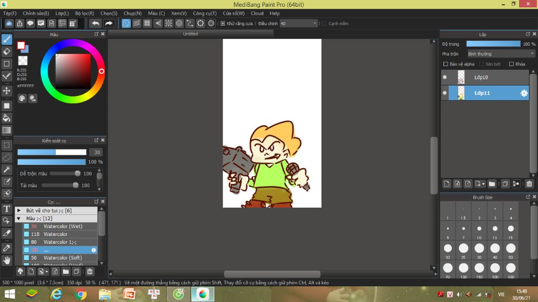Select the Eyedropper tool
This screenshot has height=302, width=538.
pyautogui.click(x=7, y=248)
